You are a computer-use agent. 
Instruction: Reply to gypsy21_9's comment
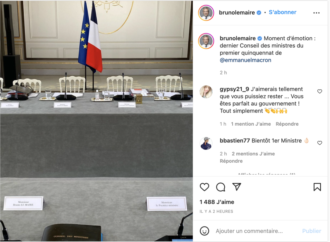pyautogui.click(x=287, y=124)
